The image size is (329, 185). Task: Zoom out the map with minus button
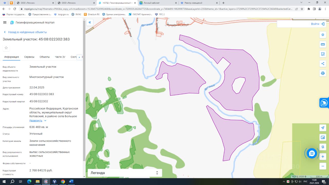point(323,166)
